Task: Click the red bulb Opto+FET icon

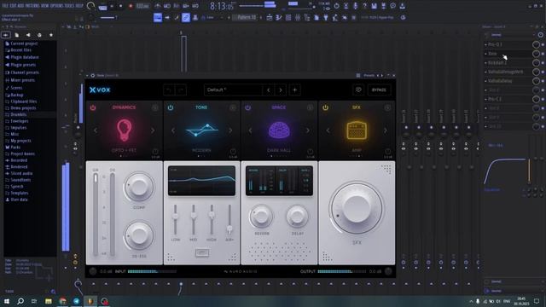Action: [124, 130]
